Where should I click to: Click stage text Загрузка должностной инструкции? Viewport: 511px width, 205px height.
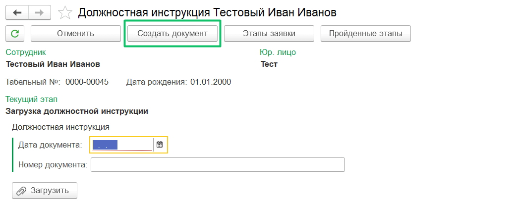click(77, 111)
